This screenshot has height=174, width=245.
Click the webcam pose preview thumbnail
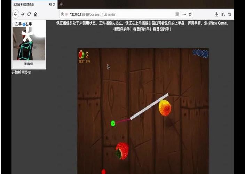29,43
